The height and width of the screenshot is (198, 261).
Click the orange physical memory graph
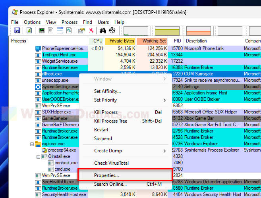pyautogui.click(x=199, y=31)
